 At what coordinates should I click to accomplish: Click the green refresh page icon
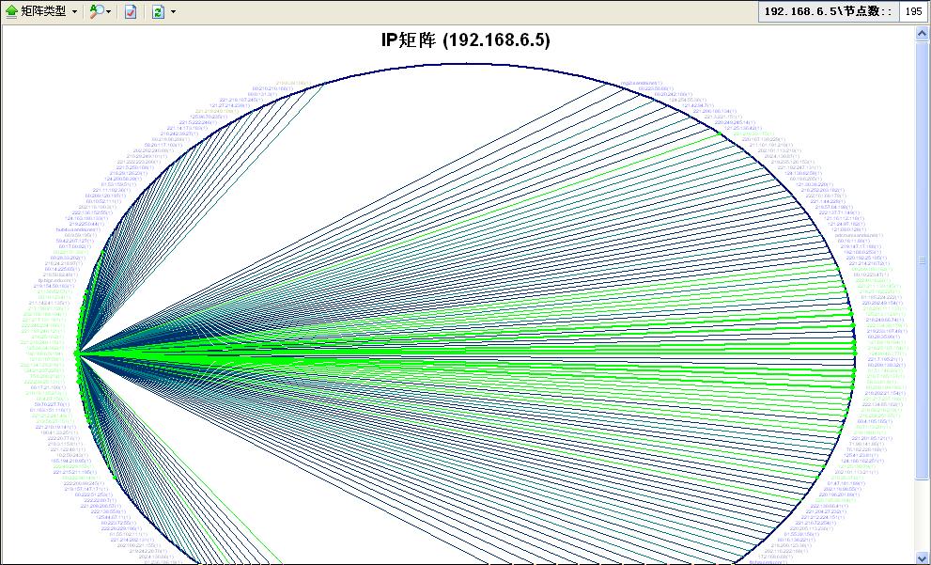tap(159, 12)
